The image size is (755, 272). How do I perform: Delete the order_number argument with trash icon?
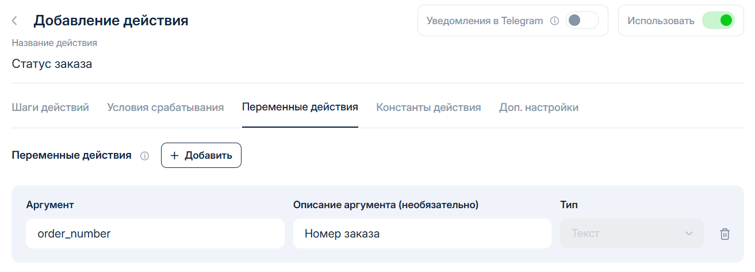725,234
